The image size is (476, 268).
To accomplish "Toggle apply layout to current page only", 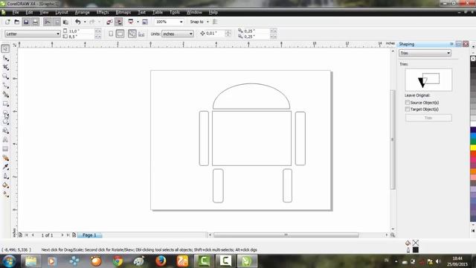I will click(141, 33).
